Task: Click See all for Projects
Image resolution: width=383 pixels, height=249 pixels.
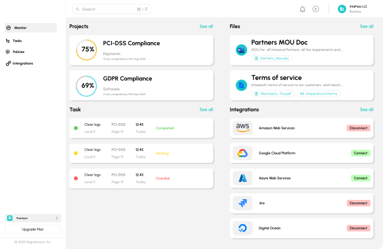Action: tap(206, 26)
